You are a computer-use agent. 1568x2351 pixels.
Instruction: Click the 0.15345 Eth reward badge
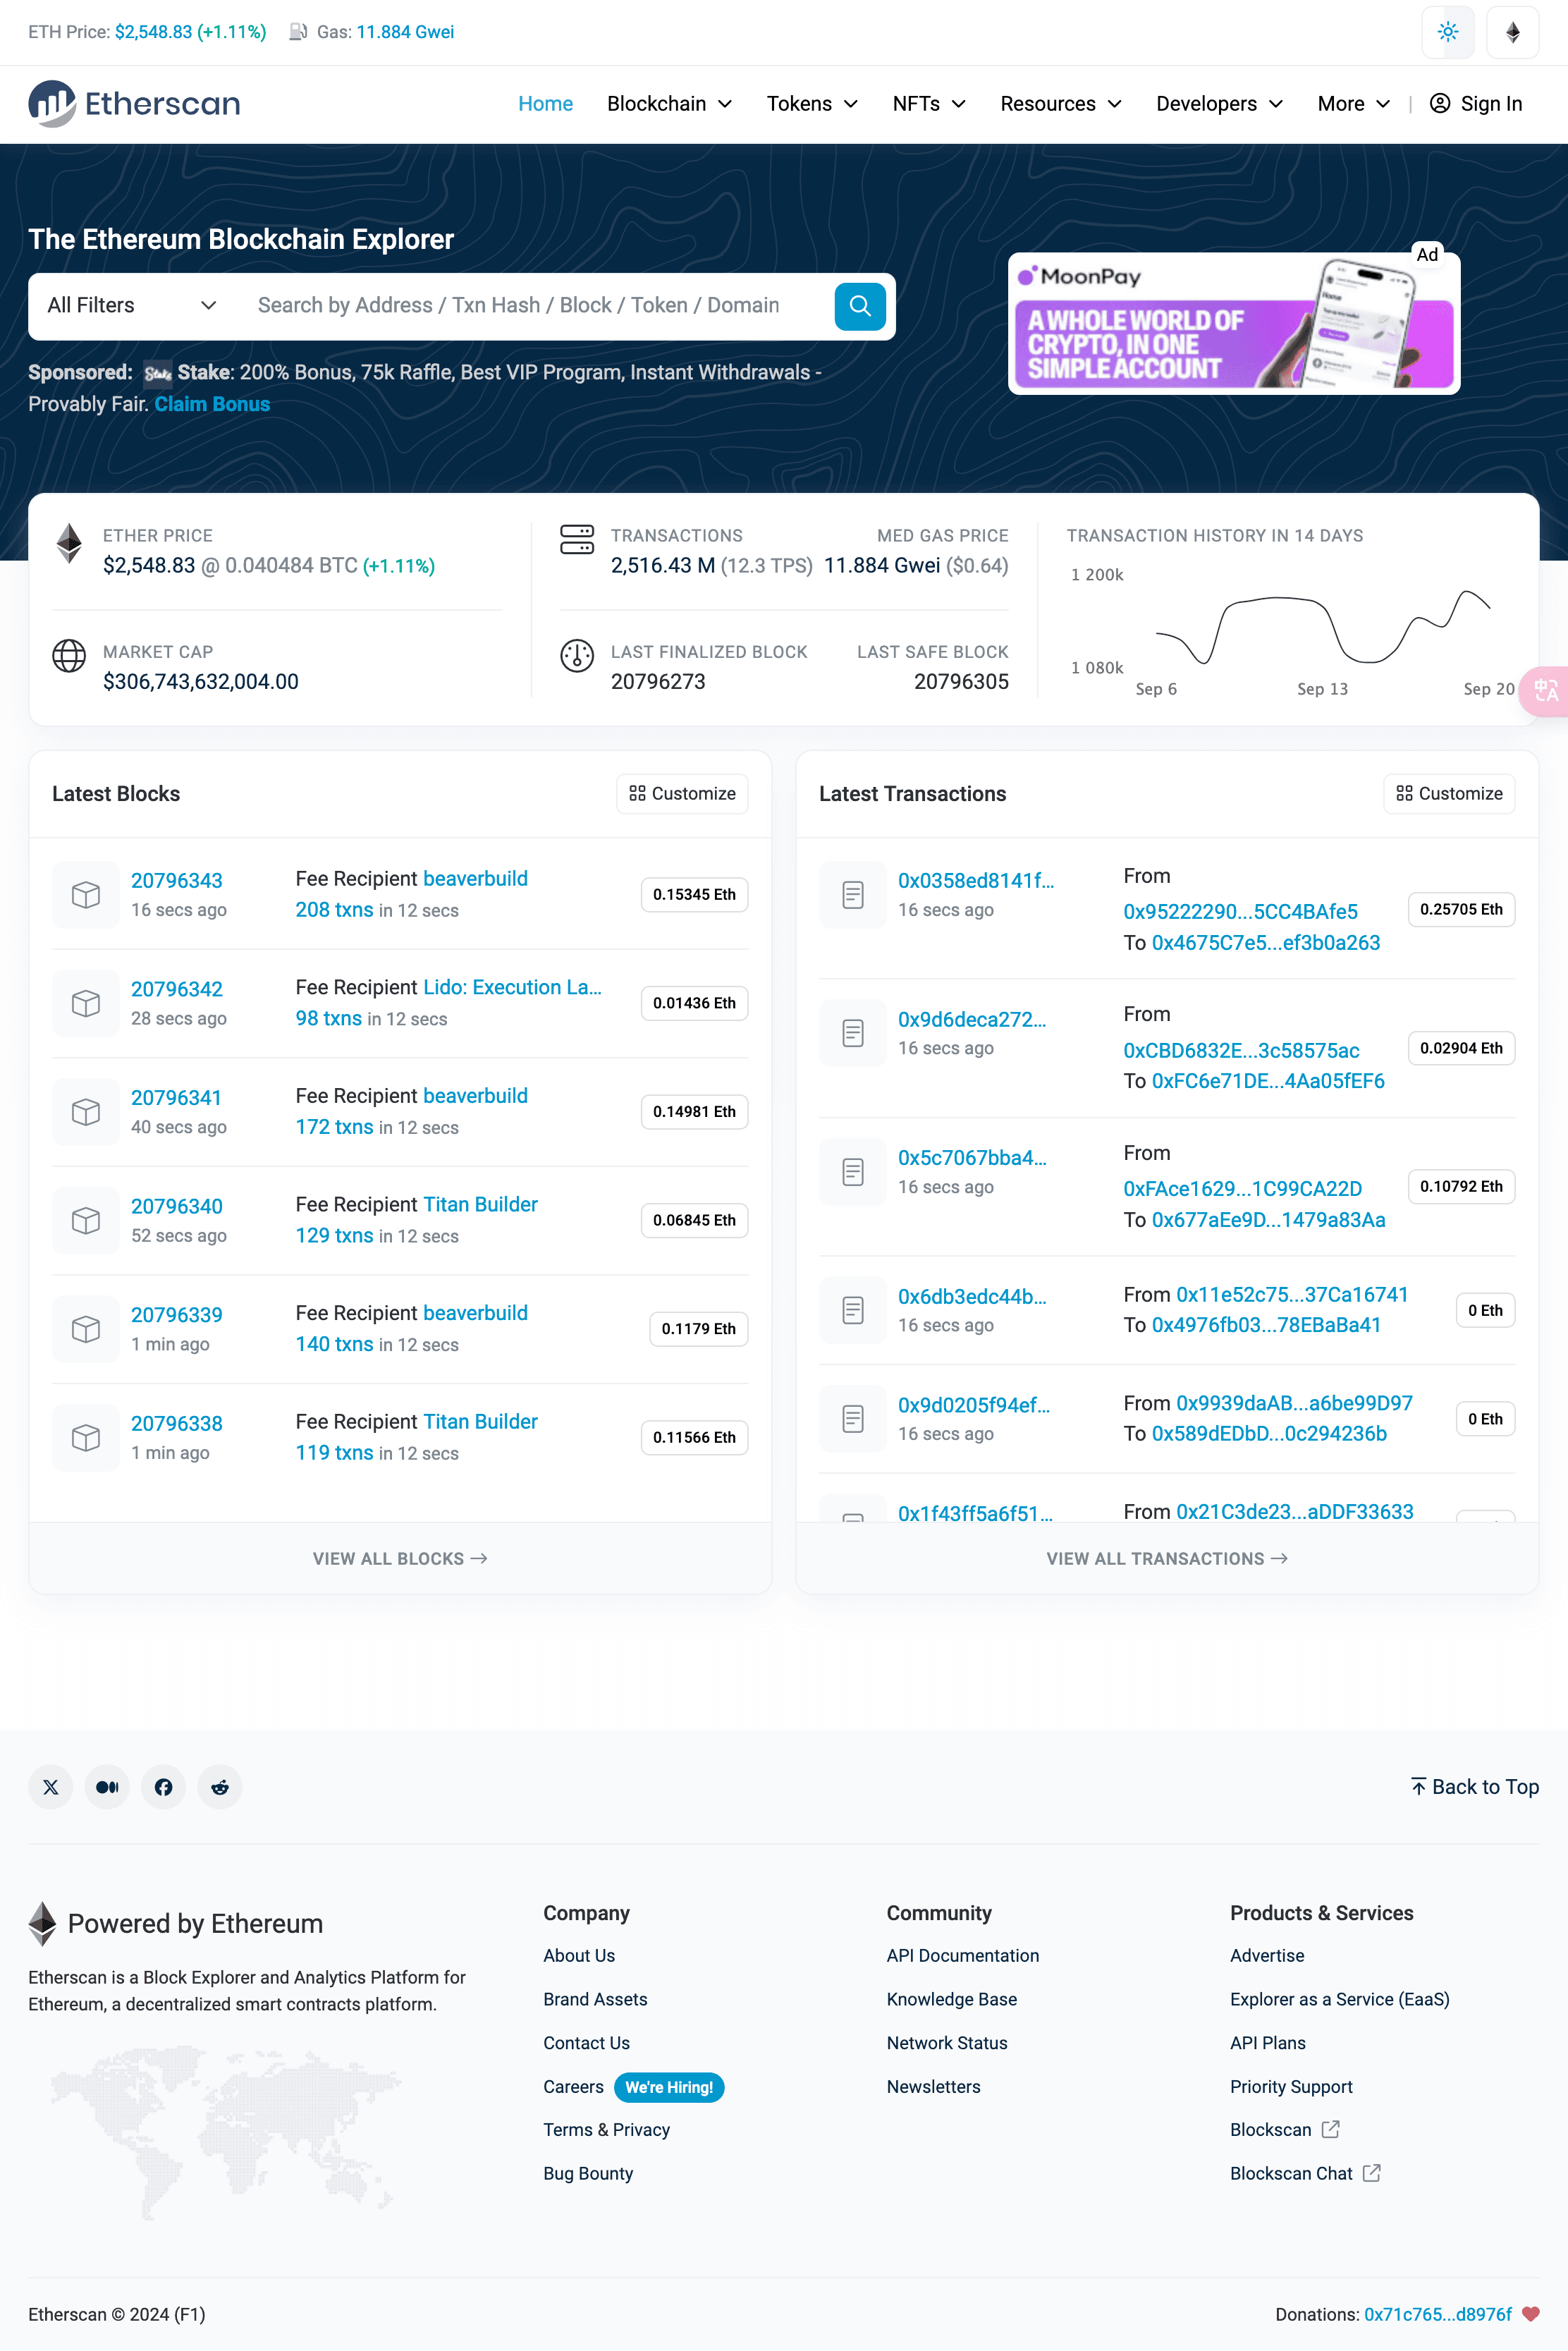click(694, 894)
